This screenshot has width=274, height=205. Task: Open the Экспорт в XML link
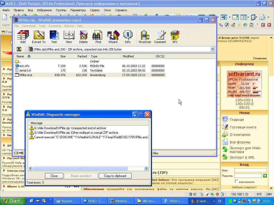[242, 157]
